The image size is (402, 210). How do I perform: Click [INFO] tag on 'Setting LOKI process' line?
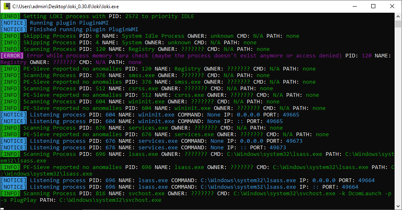(10, 16)
